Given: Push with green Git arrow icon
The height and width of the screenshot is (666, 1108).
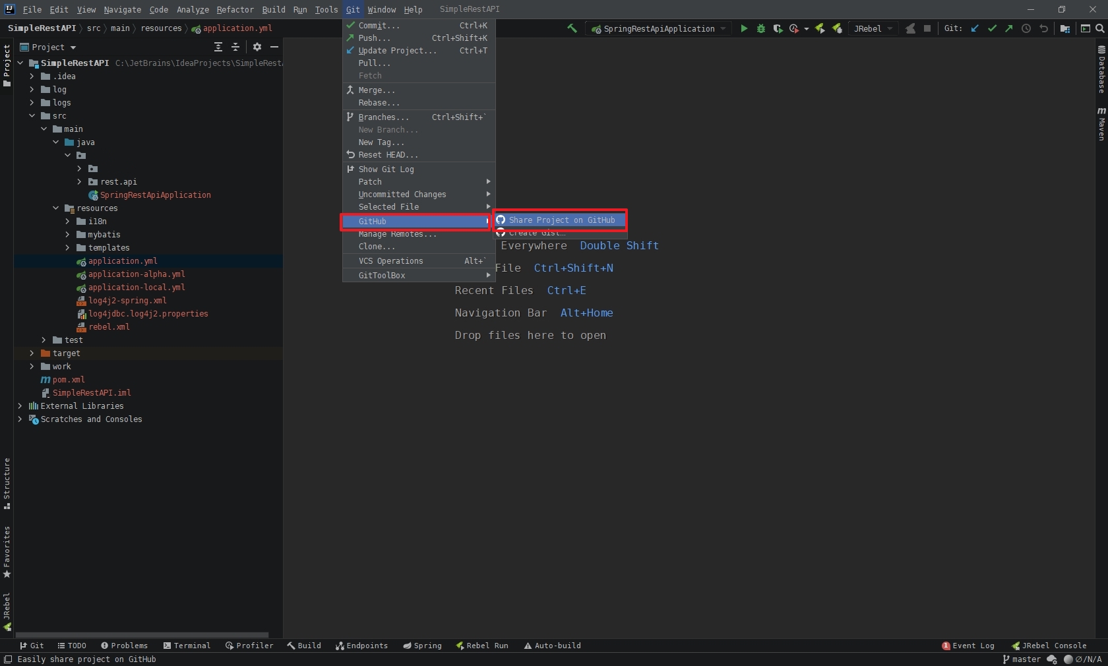Looking at the screenshot, I should click(x=1009, y=28).
